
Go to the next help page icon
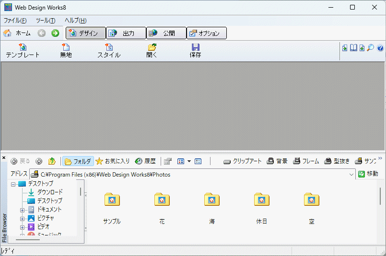[x=362, y=48]
